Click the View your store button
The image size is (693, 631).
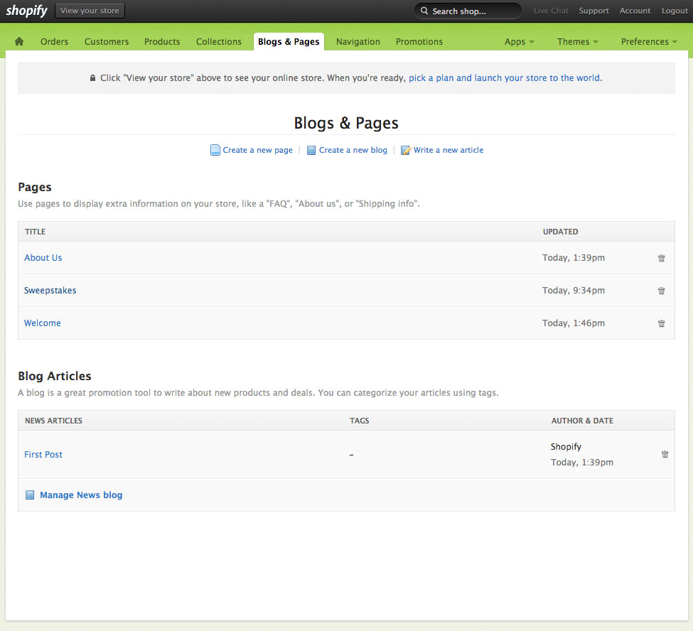[x=90, y=11]
